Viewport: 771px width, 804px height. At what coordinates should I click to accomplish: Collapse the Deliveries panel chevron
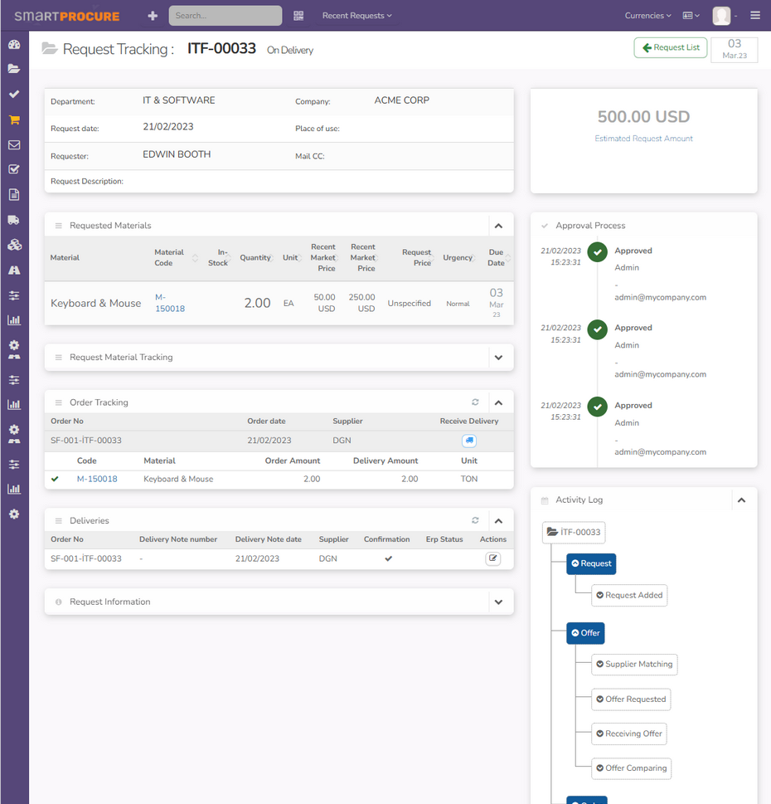coord(498,521)
